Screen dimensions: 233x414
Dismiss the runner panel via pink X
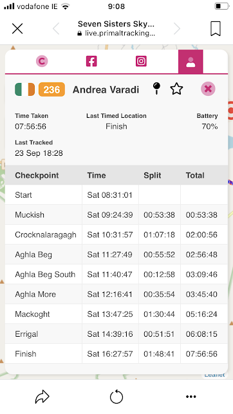click(208, 89)
